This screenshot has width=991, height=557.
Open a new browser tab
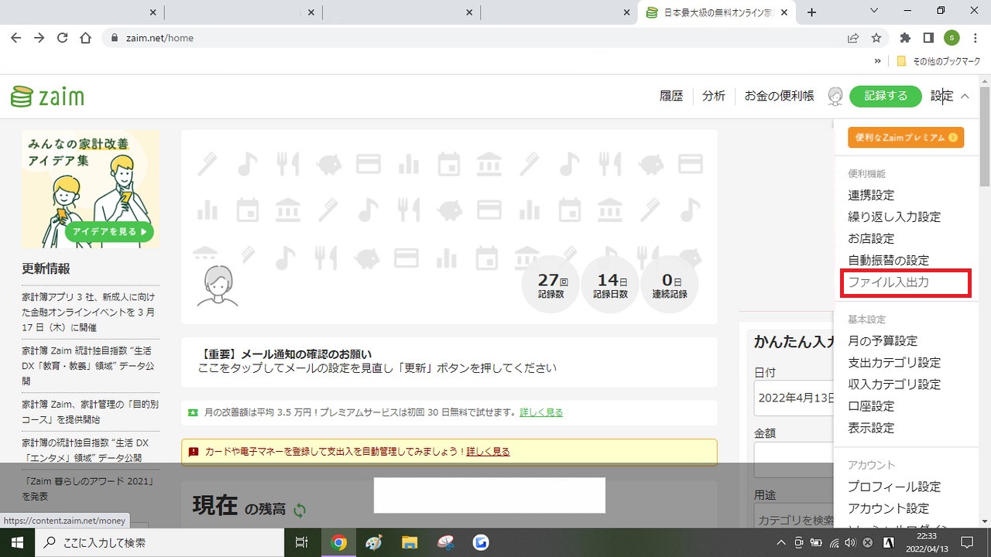tap(811, 12)
